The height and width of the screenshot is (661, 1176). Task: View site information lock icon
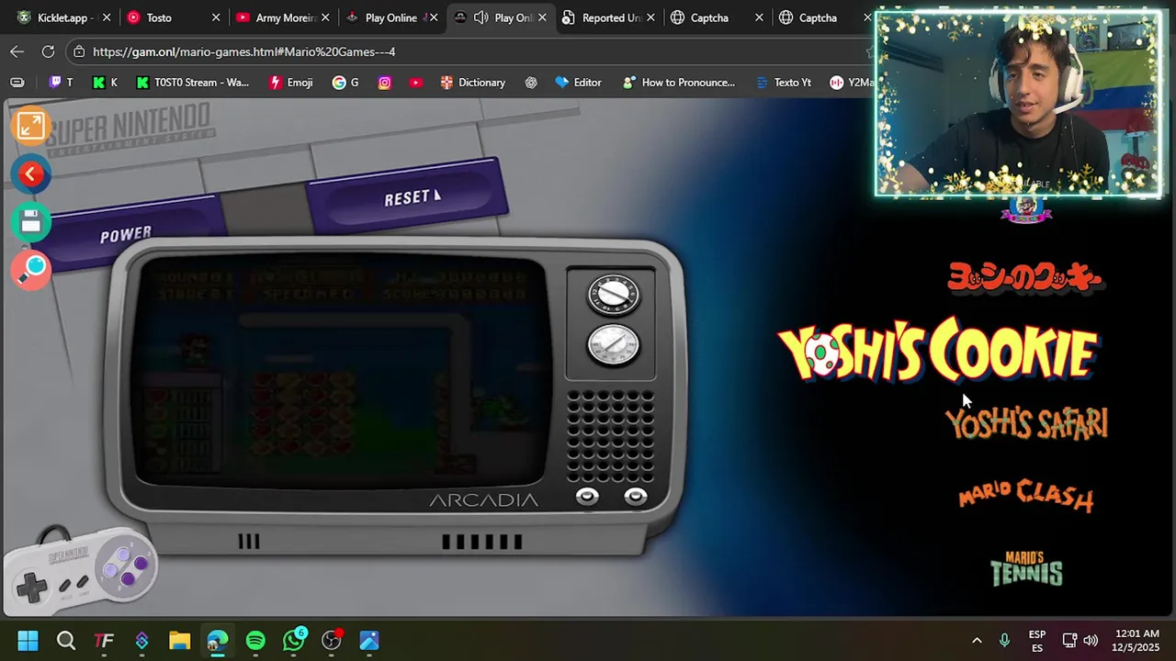pos(79,51)
